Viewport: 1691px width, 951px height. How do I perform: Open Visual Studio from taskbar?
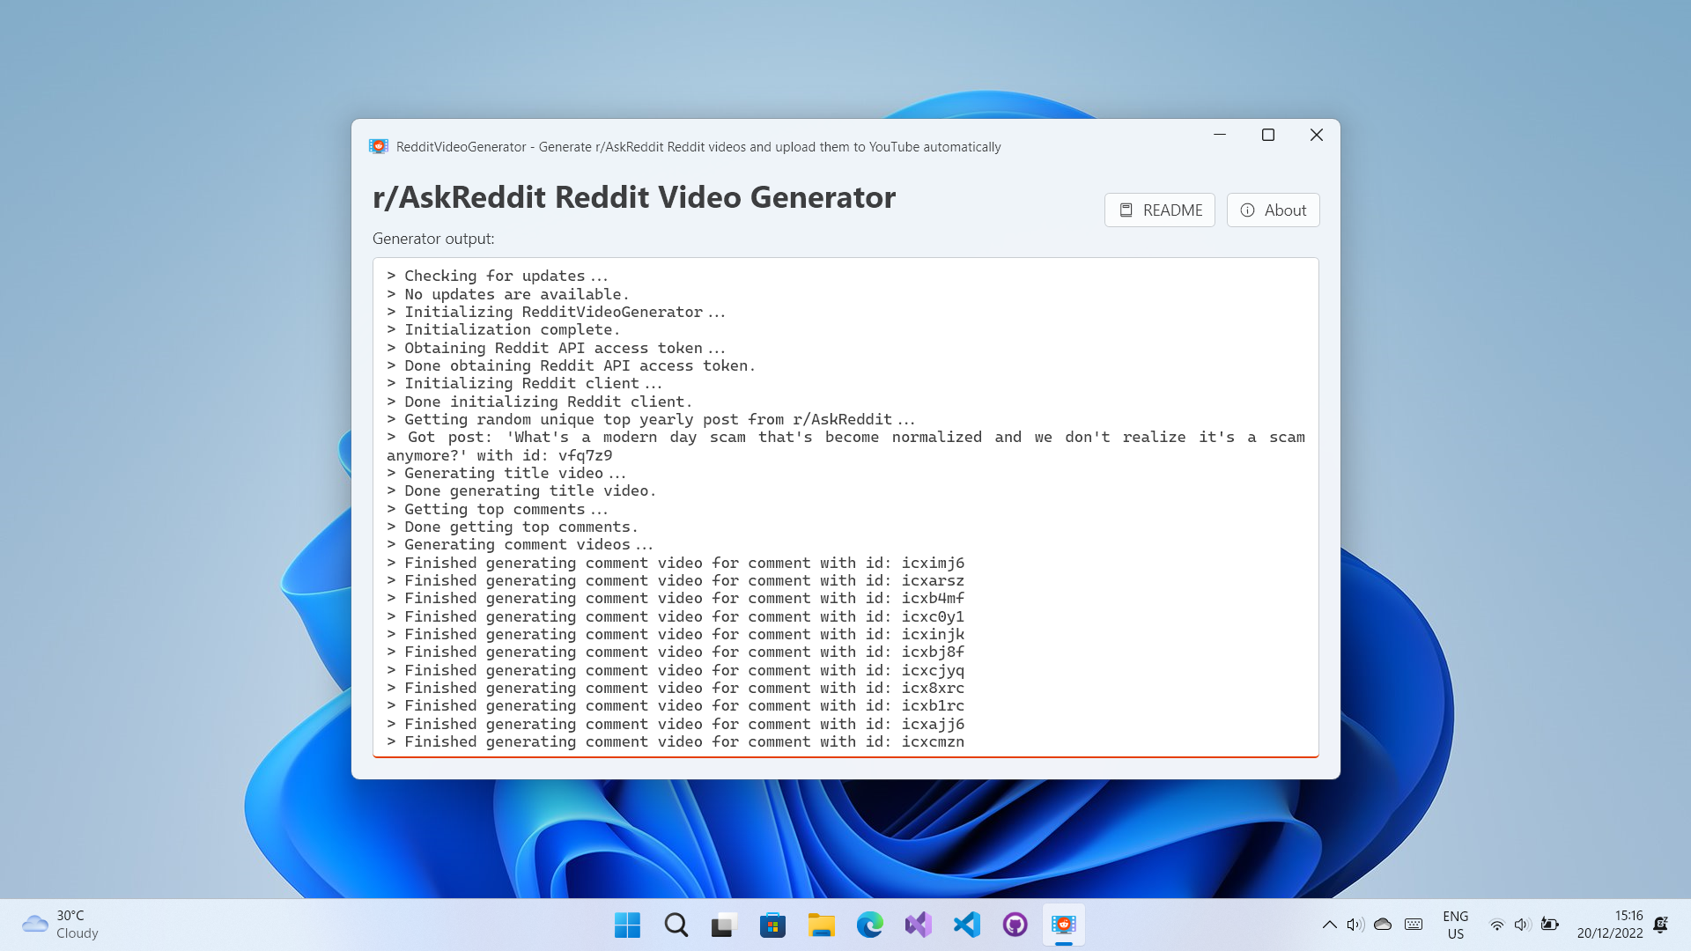coord(919,925)
